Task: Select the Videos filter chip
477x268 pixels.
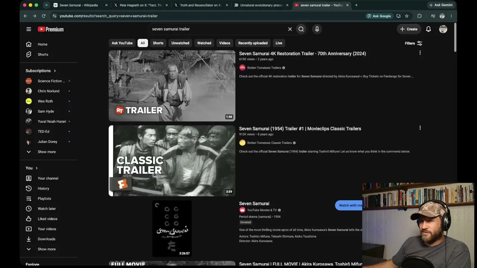Action: [225, 43]
